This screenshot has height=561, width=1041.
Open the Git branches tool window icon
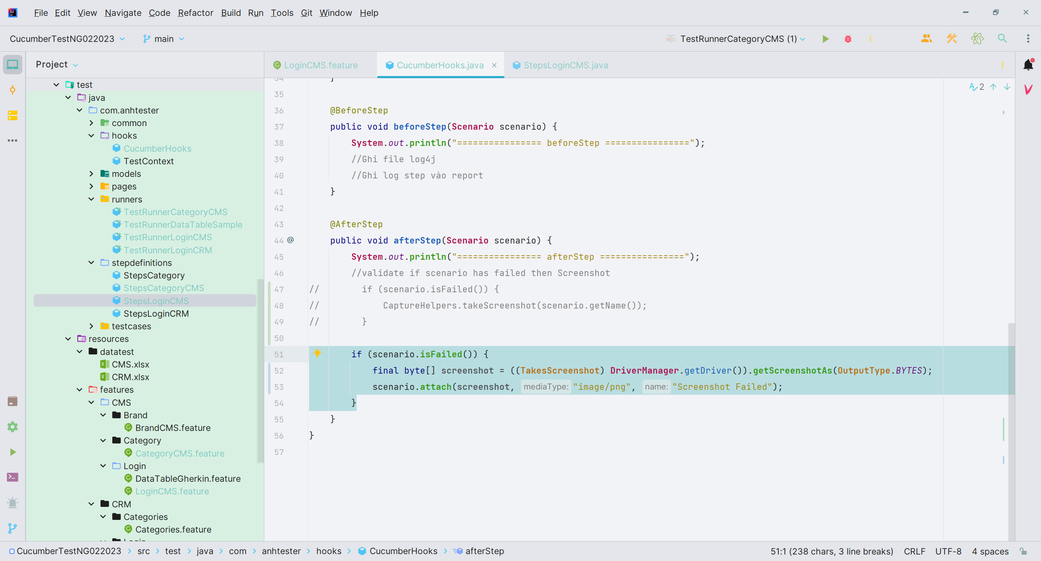(13, 528)
